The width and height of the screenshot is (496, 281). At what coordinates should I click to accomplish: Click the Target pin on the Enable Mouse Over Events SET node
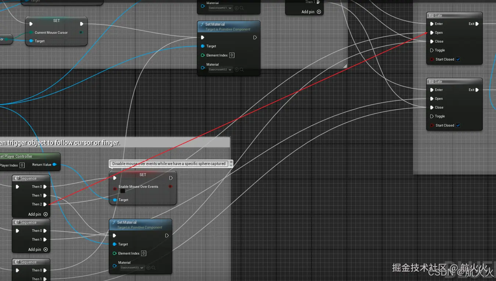[115, 200]
